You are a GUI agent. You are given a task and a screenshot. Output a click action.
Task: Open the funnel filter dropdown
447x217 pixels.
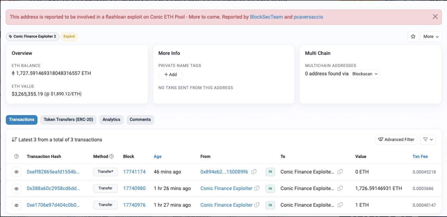[428, 139]
